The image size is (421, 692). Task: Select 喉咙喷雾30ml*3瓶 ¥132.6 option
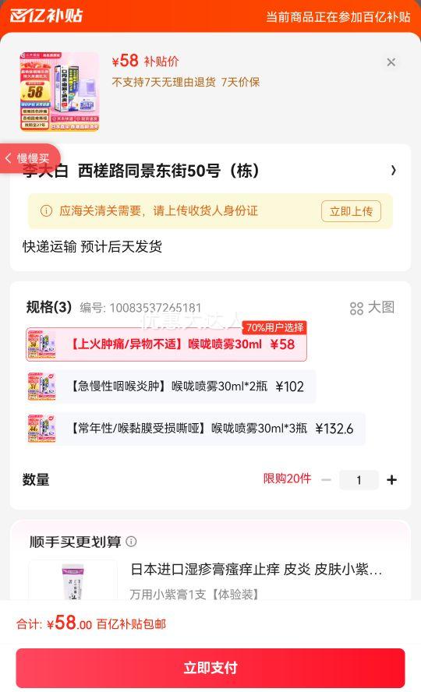(x=196, y=429)
